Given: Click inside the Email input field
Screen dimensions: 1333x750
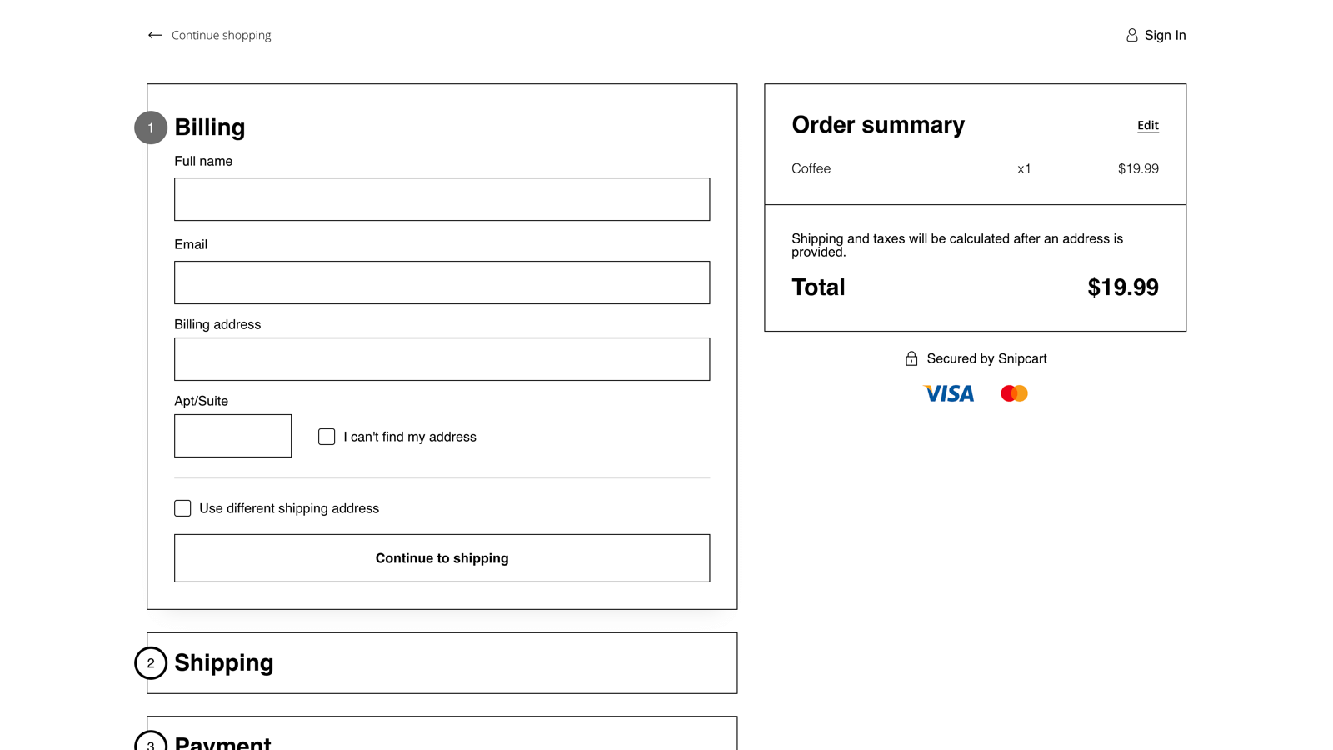Looking at the screenshot, I should tap(442, 282).
